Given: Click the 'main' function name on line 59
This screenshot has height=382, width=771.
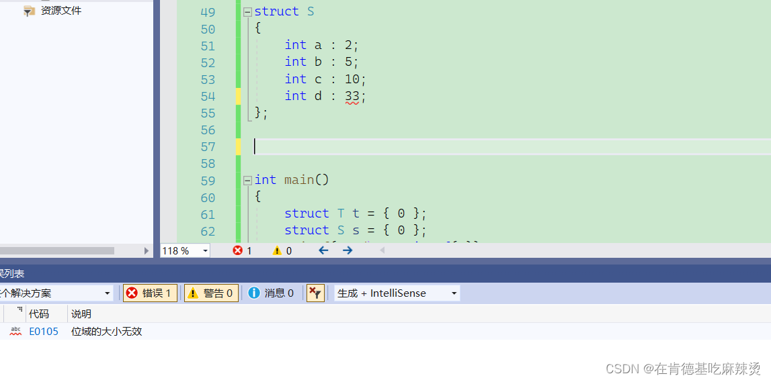Looking at the screenshot, I should [299, 180].
